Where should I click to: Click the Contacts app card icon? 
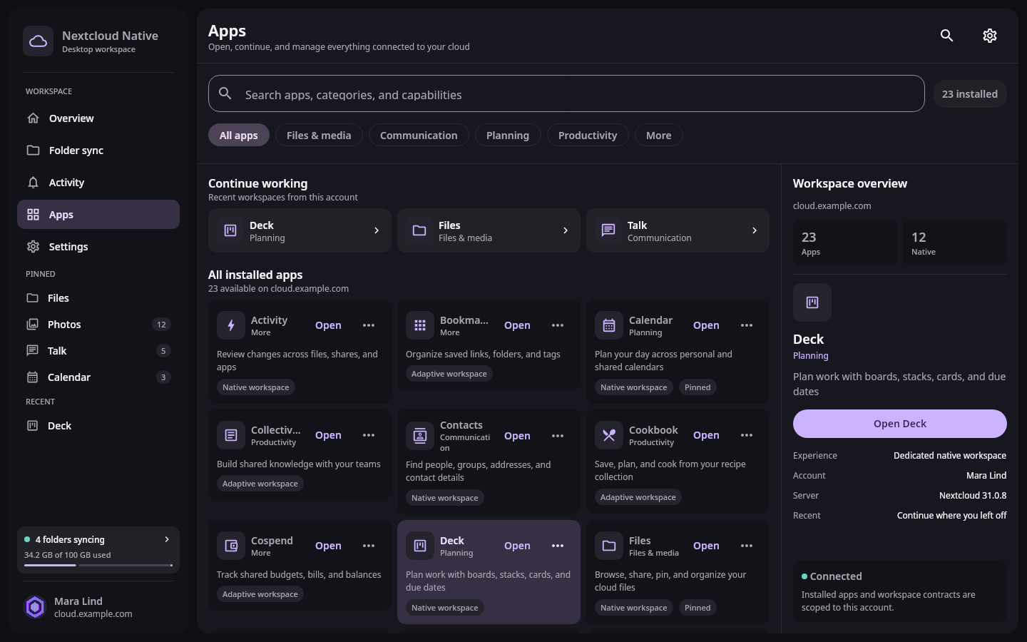(x=420, y=436)
